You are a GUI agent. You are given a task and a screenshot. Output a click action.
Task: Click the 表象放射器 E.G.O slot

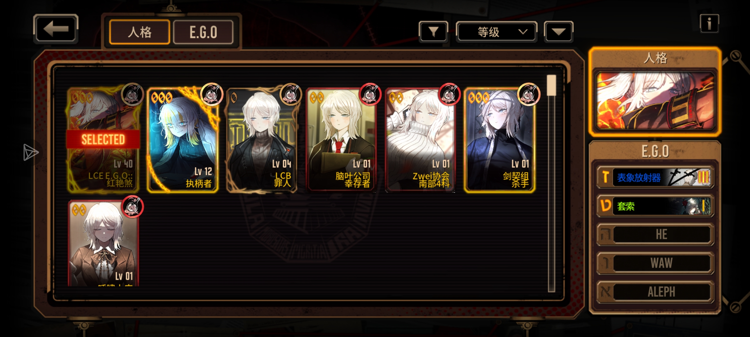pos(655,177)
